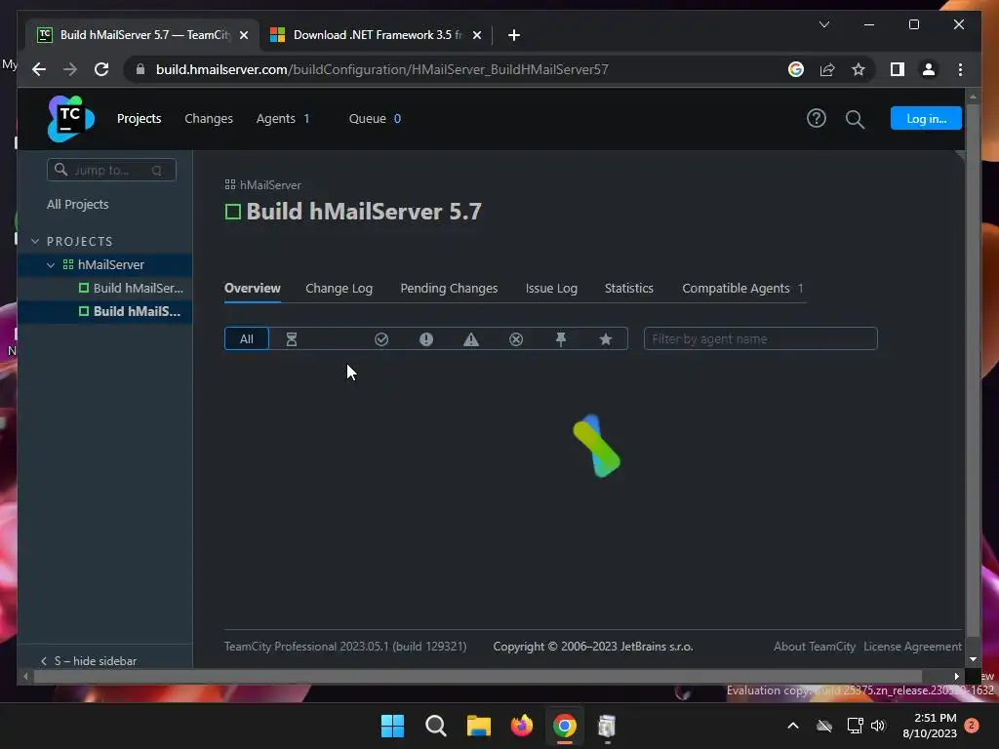The height and width of the screenshot is (749, 999).
Task: Close the Download .NET Framework tab
Action: pos(476,35)
